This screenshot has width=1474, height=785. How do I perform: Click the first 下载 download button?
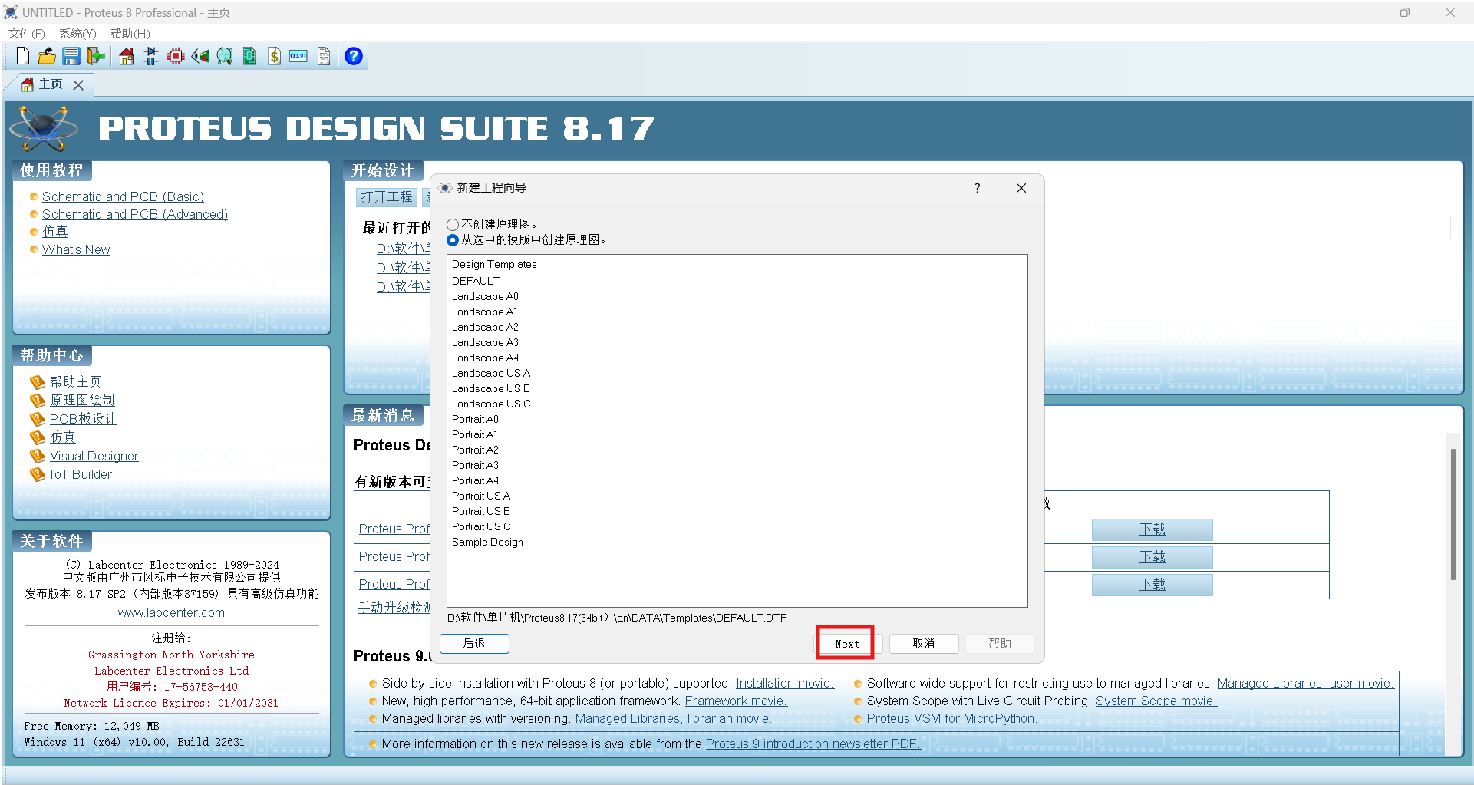pos(1152,529)
